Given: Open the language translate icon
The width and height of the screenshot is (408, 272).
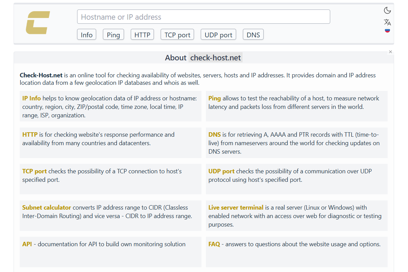Looking at the screenshot, I should (387, 22).
